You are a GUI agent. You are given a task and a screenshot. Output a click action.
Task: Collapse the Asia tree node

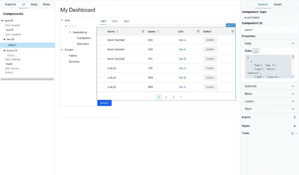pos(62,20)
